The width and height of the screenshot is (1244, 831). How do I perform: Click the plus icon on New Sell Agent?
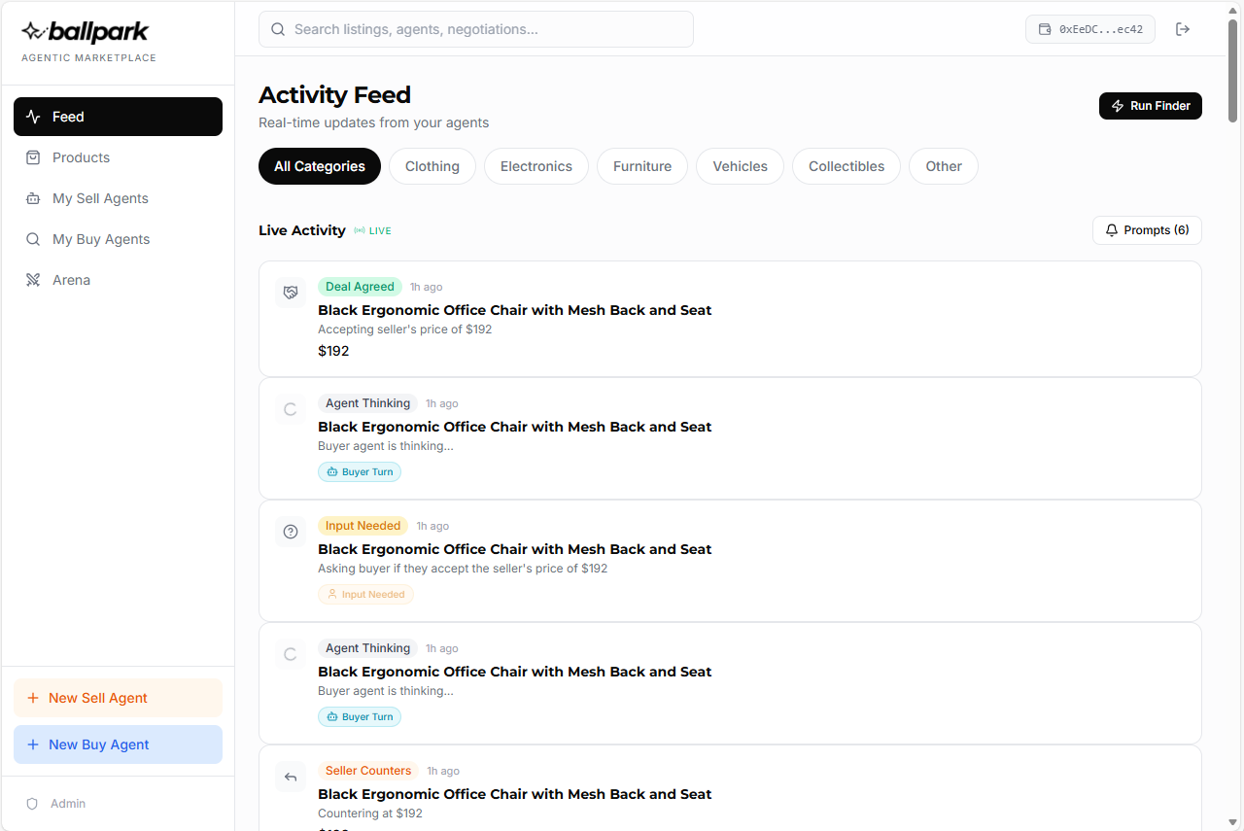pos(33,698)
